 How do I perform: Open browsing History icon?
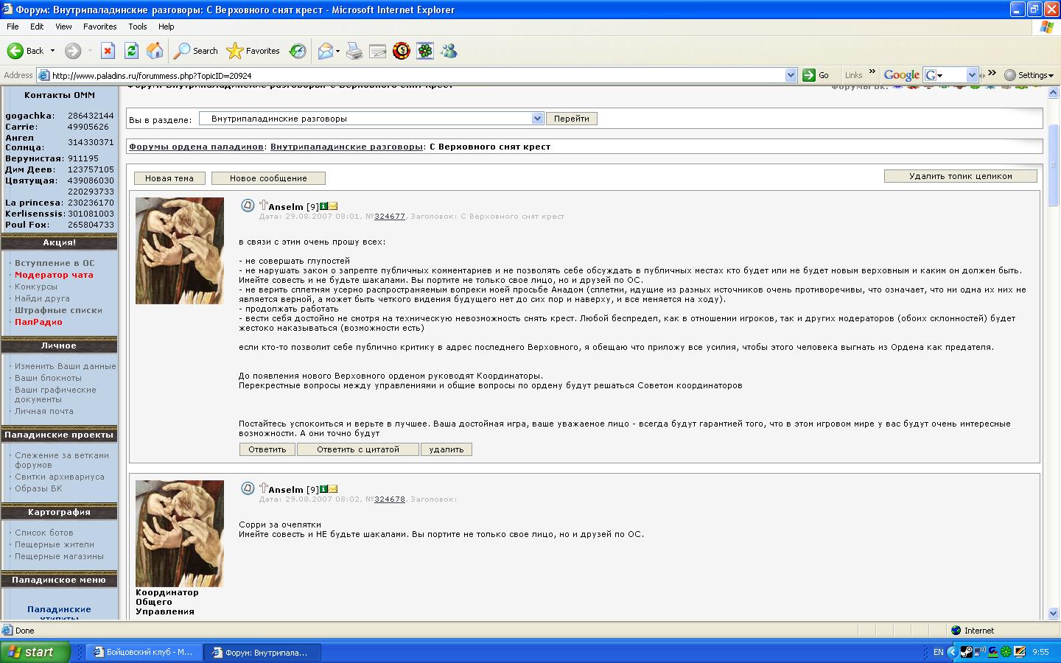click(298, 51)
